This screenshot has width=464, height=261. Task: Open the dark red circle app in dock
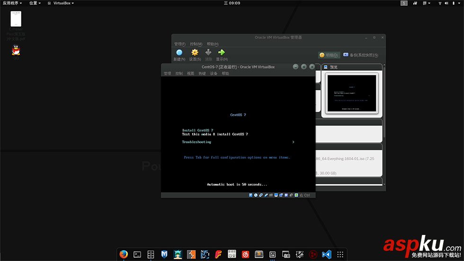pyautogui.click(x=313, y=254)
